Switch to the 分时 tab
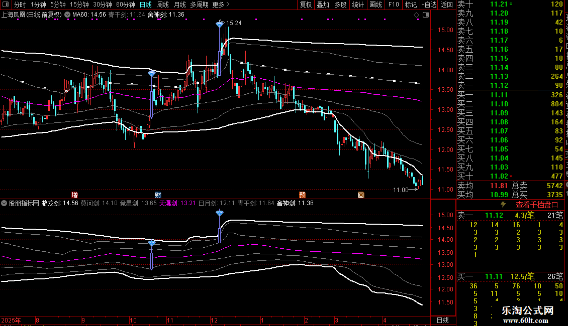Viewport: 568px width, 326px height. click(20, 5)
